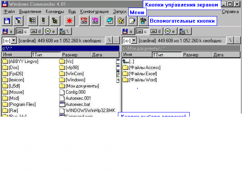This screenshot has height=170, width=242.
Task: Open the Файл menu
Action: click(x=9, y=12)
